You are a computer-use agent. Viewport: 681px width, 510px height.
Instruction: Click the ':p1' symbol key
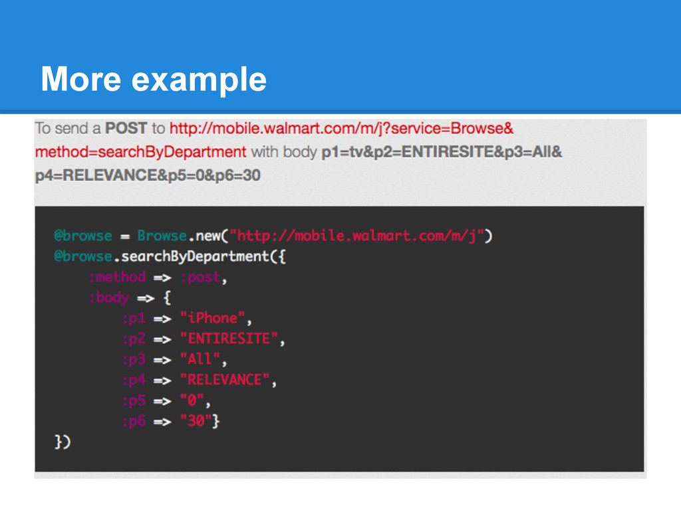click(x=133, y=318)
